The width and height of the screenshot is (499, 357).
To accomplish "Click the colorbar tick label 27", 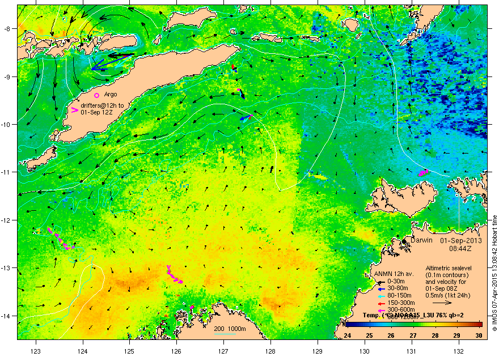I will coord(413,335).
